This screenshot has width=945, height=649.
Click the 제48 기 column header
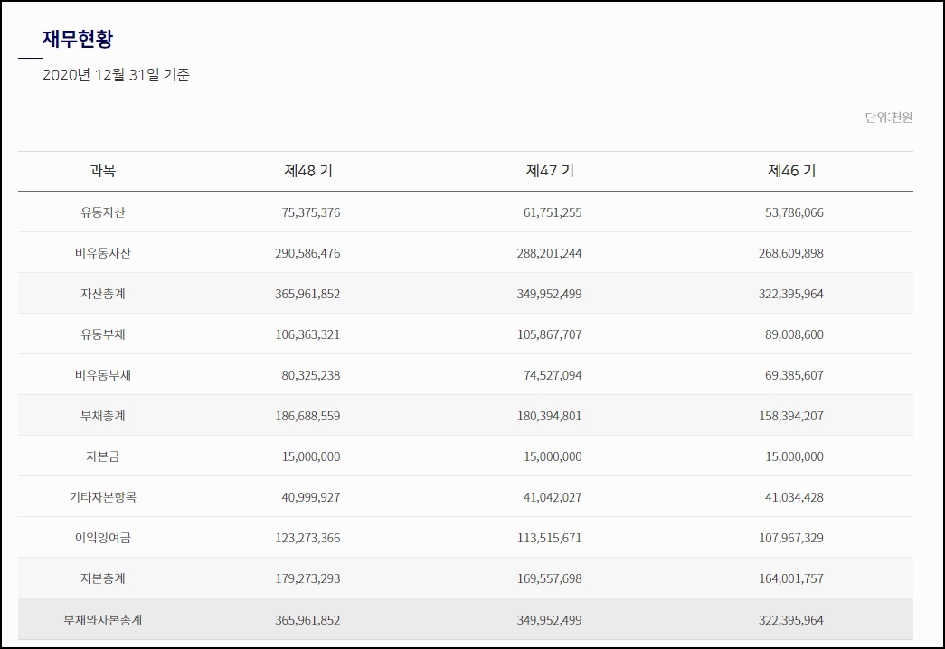pyautogui.click(x=308, y=171)
